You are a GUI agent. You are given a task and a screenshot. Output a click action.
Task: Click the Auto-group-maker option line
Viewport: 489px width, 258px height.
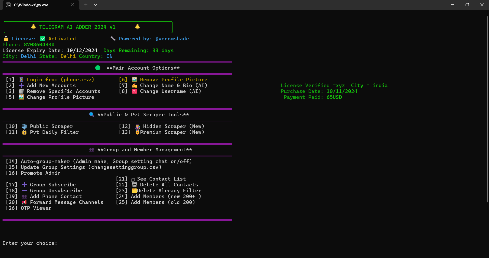[99, 161]
